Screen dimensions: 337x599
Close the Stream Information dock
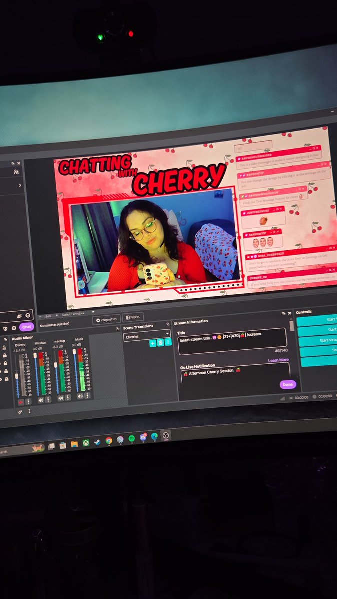[x=290, y=313]
